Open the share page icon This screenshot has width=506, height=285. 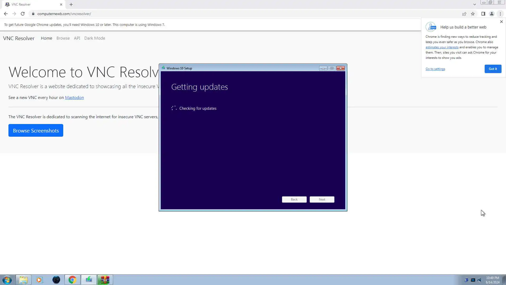pyautogui.click(x=464, y=14)
